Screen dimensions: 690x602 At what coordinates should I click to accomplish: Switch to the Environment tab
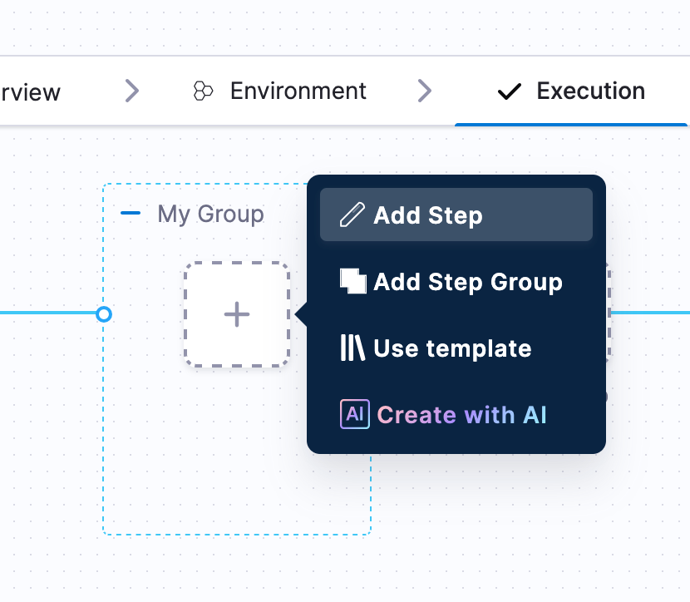pyautogui.click(x=298, y=91)
